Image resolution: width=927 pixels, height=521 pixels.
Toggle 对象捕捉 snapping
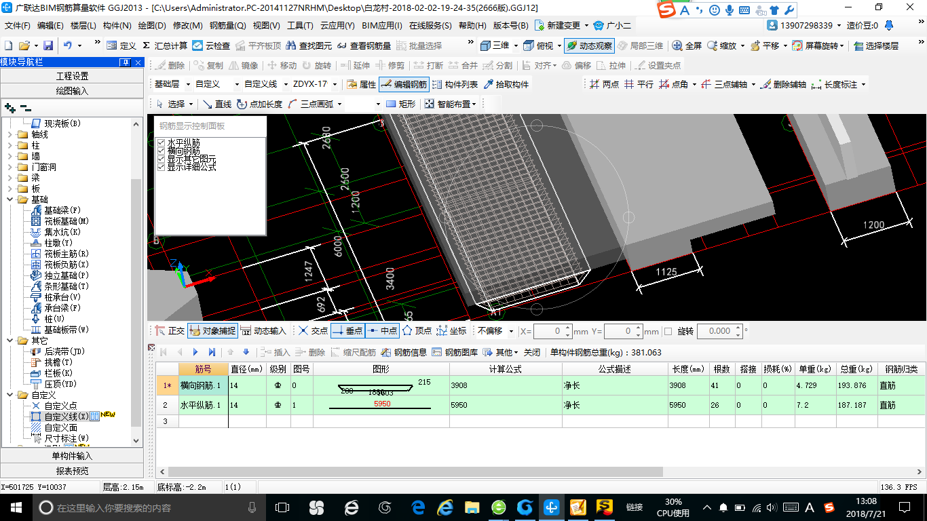click(x=212, y=331)
